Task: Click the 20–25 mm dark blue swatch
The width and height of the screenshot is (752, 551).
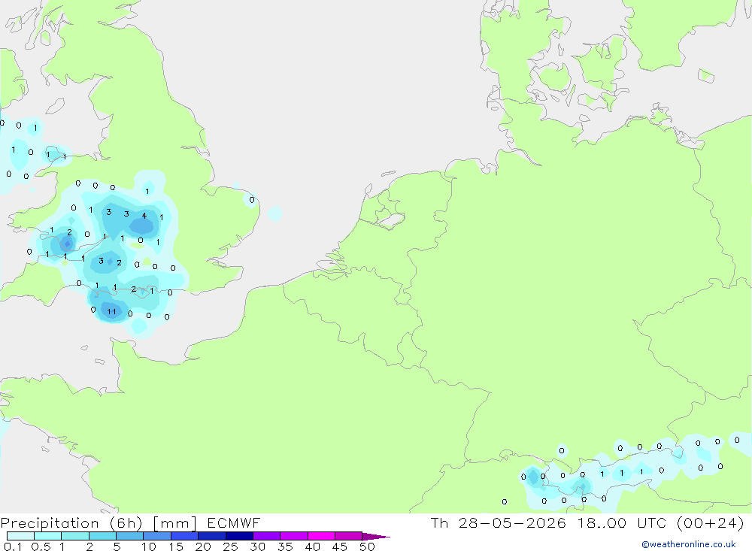Action: coord(212,536)
